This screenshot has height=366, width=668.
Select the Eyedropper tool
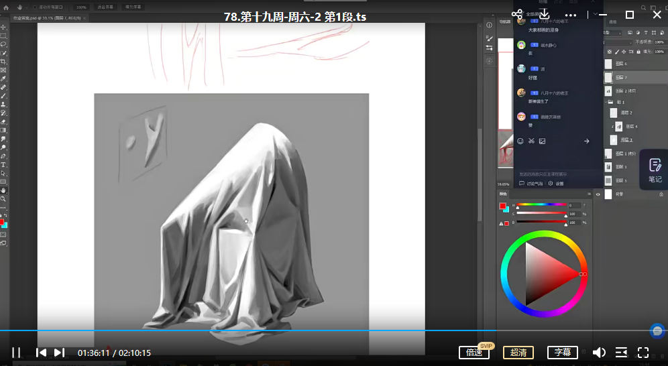tap(3, 78)
